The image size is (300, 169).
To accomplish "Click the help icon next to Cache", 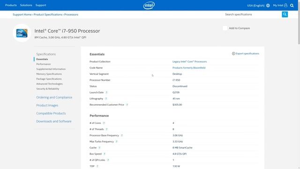I will (99, 147).
